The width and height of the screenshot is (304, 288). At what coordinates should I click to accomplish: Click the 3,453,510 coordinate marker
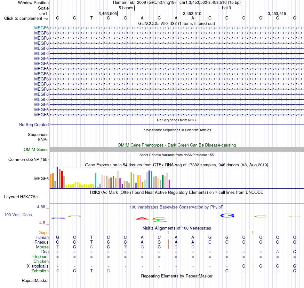point(192,13)
